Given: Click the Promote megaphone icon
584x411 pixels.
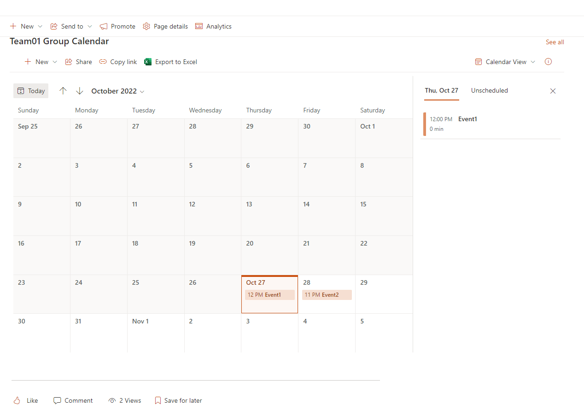Looking at the screenshot, I should point(104,26).
